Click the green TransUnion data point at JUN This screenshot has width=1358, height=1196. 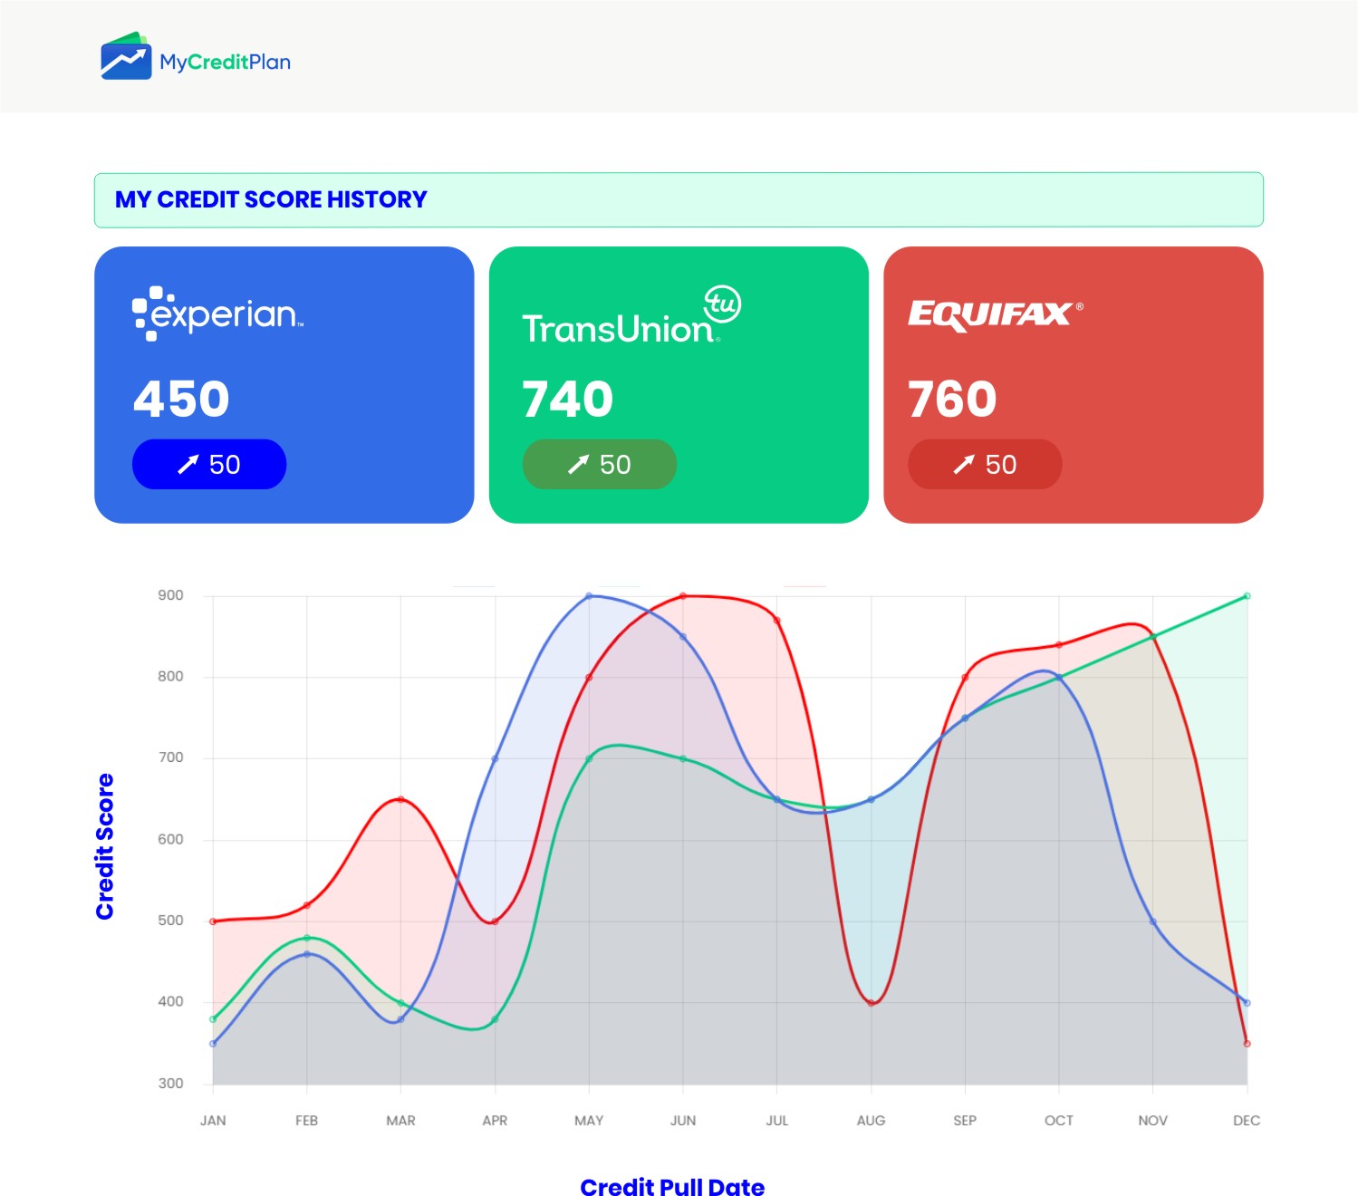[683, 758]
